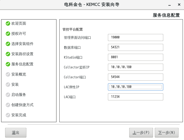Click the Collector监听IP label

[76, 67]
